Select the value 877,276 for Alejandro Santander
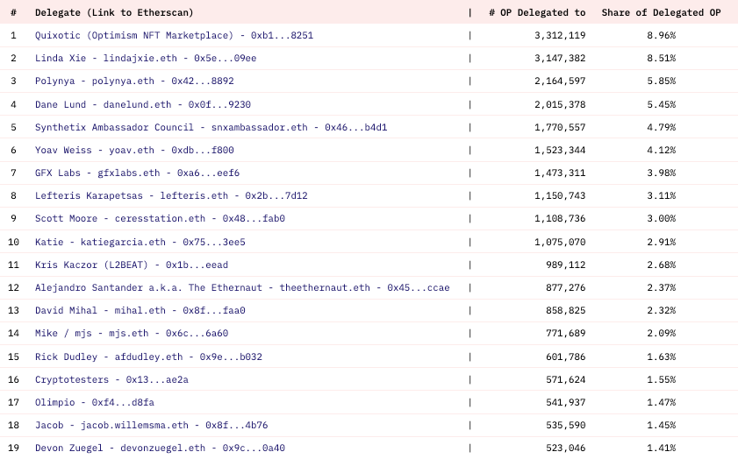This screenshot has width=738, height=459. pyautogui.click(x=566, y=287)
